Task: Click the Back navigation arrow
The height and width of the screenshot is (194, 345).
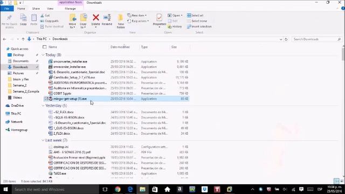Action: click(x=5, y=39)
